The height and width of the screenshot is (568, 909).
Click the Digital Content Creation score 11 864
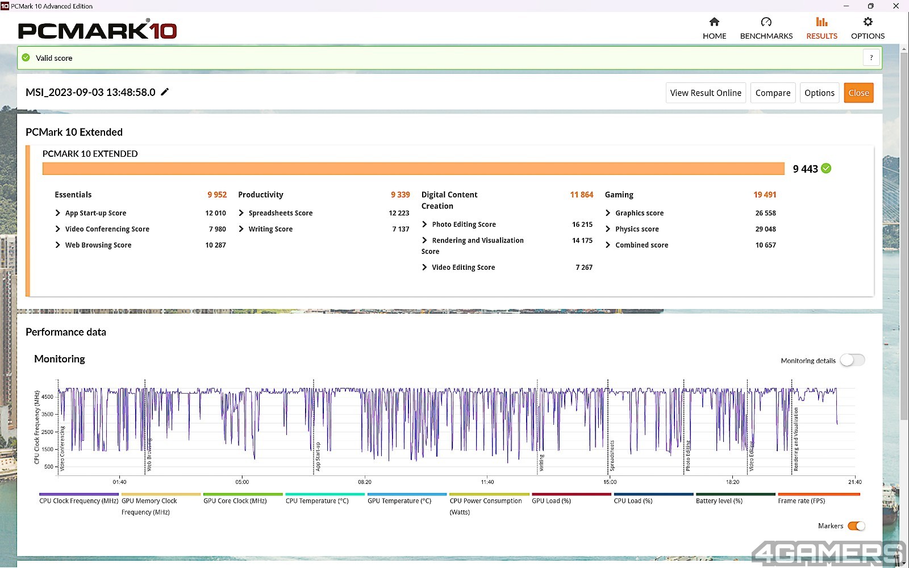pyautogui.click(x=581, y=194)
